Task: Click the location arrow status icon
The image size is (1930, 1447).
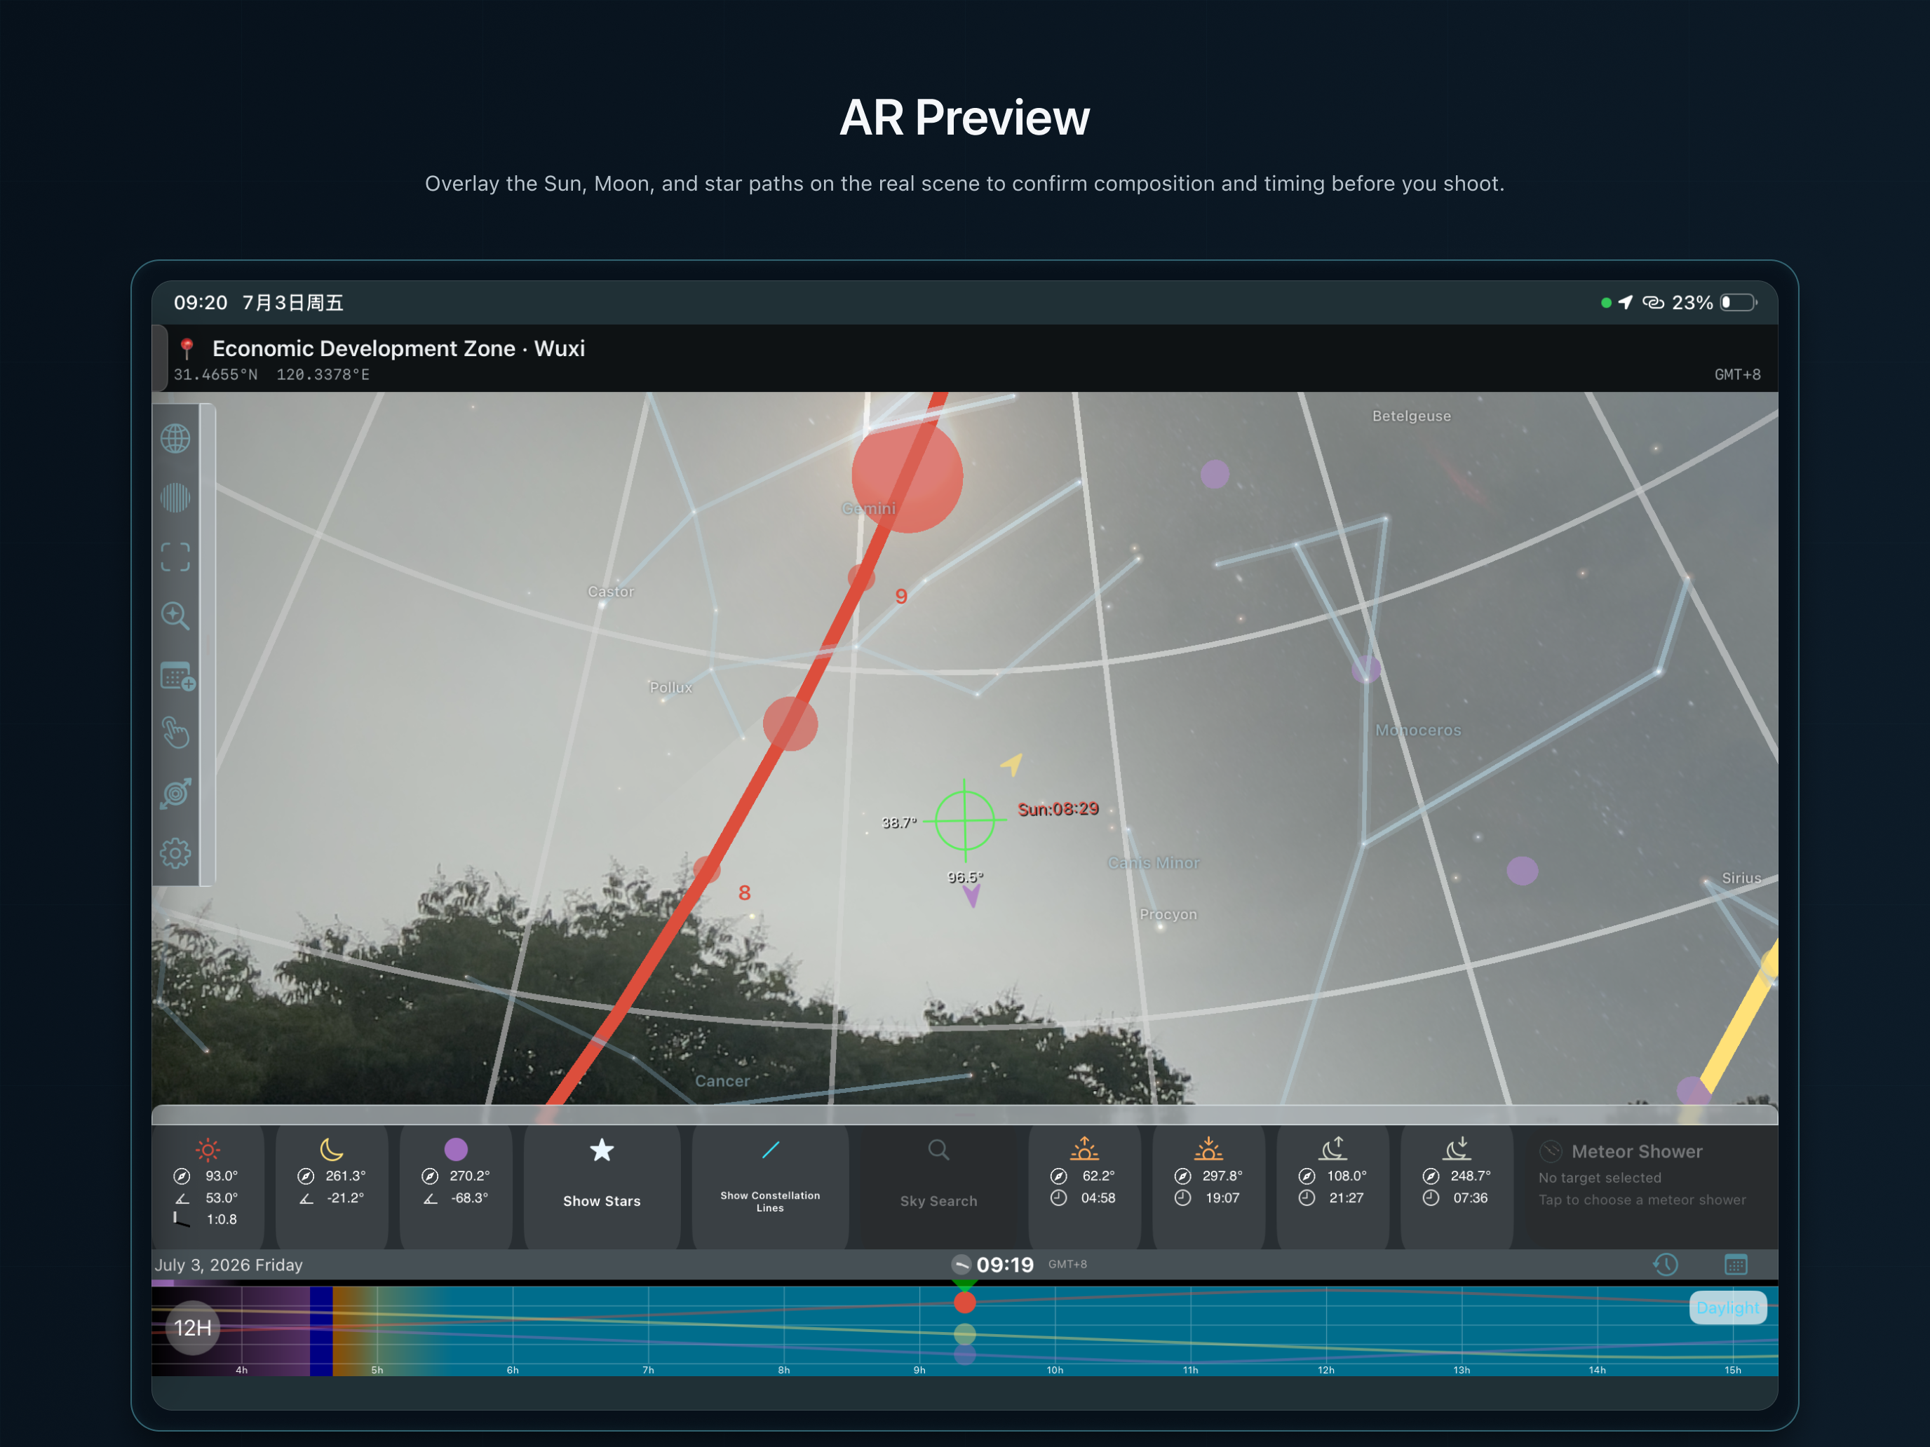Action: tap(1625, 303)
